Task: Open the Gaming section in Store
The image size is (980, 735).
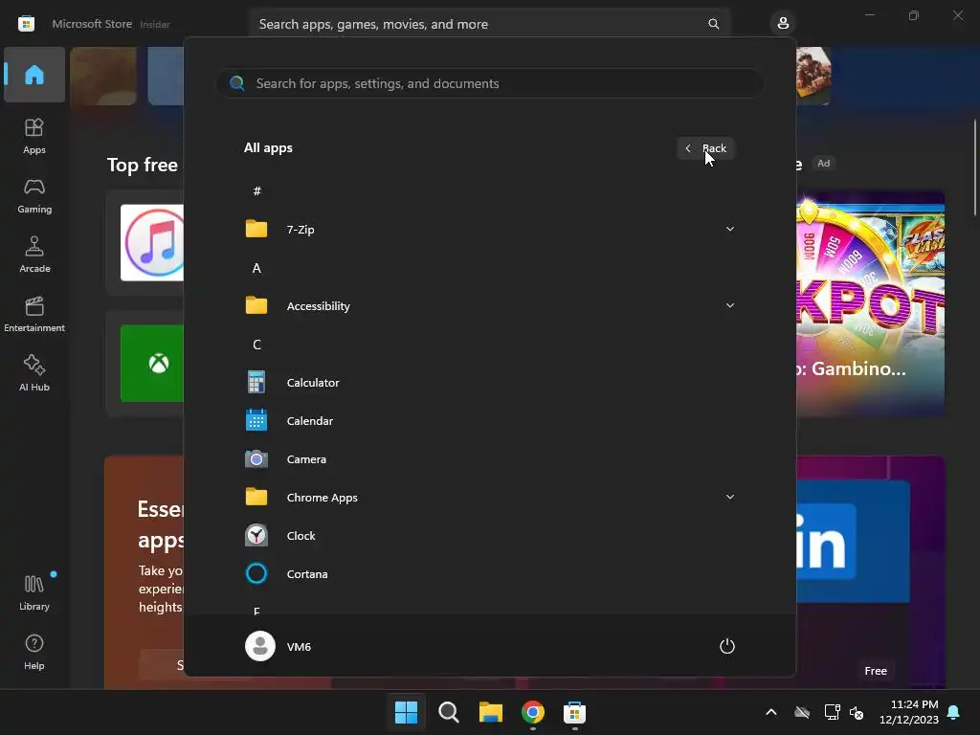Action: click(x=34, y=195)
